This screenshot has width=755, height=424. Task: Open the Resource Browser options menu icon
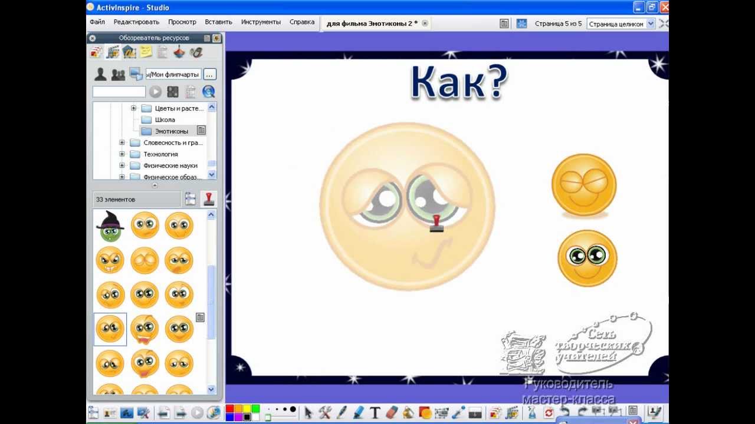(207, 38)
